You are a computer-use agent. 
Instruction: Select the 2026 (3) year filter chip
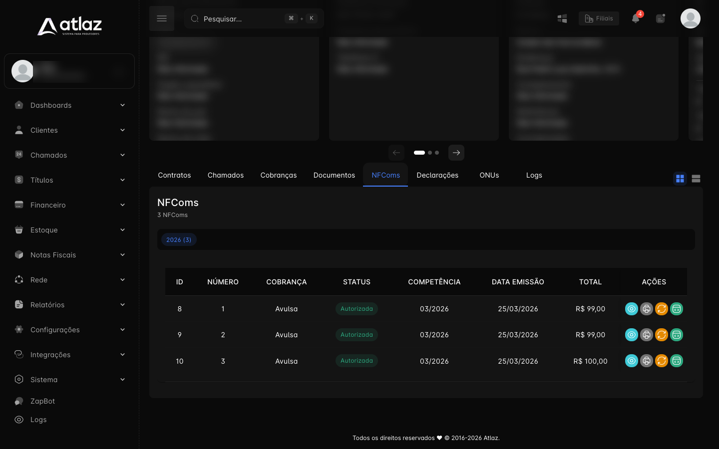[179, 240]
